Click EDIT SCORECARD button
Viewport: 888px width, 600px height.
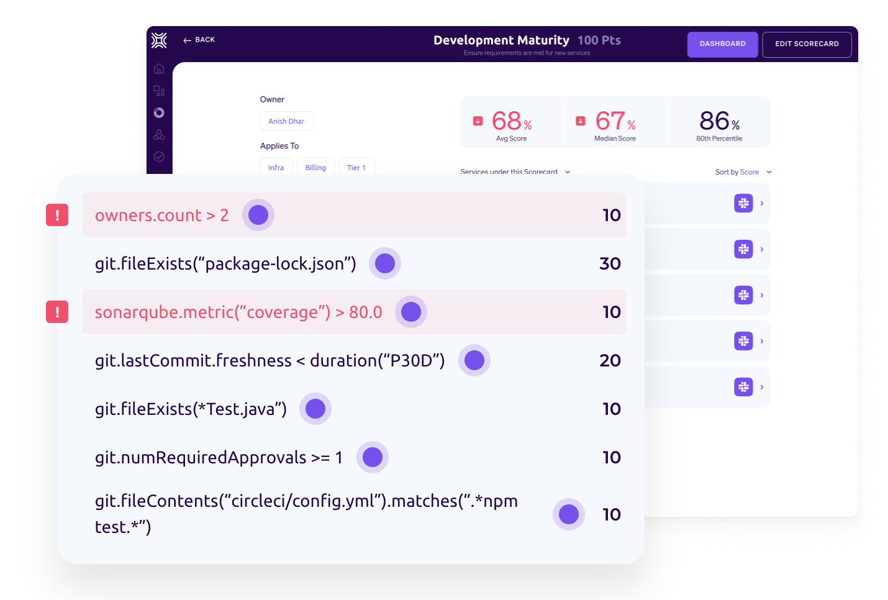tap(807, 44)
